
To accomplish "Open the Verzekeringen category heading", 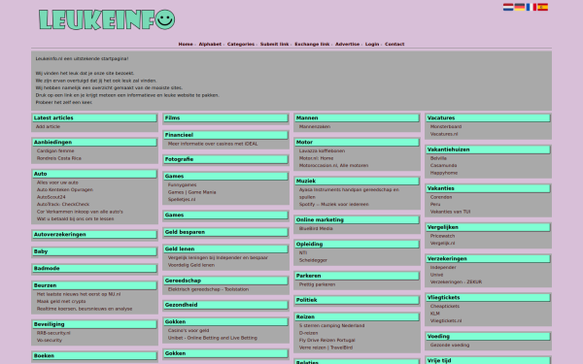I will click(x=488, y=258).
